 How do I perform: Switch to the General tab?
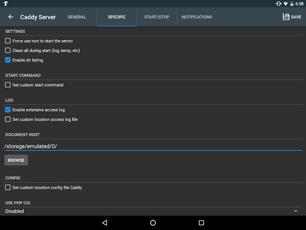(x=76, y=17)
